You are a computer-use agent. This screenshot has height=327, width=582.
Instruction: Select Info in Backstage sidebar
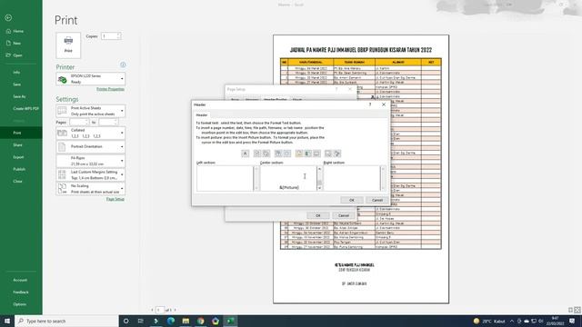click(16, 73)
